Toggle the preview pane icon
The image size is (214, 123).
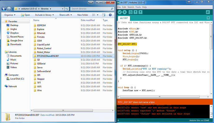coord(104,15)
